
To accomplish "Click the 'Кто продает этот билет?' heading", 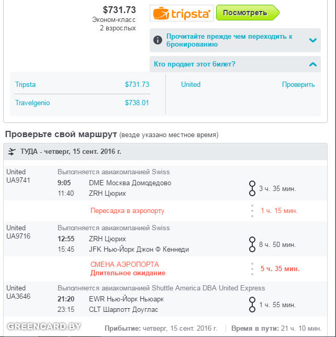I will [195, 64].
